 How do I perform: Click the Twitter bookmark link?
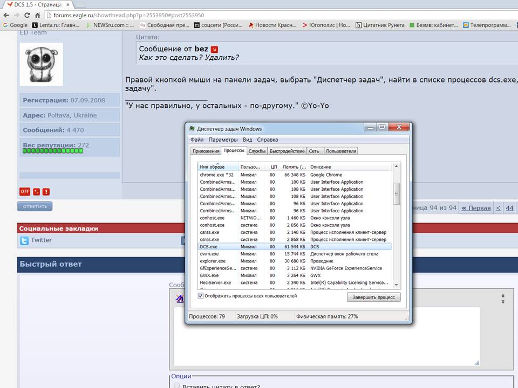pos(42,240)
